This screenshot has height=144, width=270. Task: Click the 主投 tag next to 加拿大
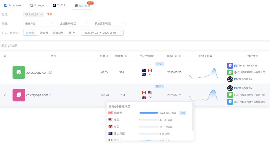[x=183, y=113]
